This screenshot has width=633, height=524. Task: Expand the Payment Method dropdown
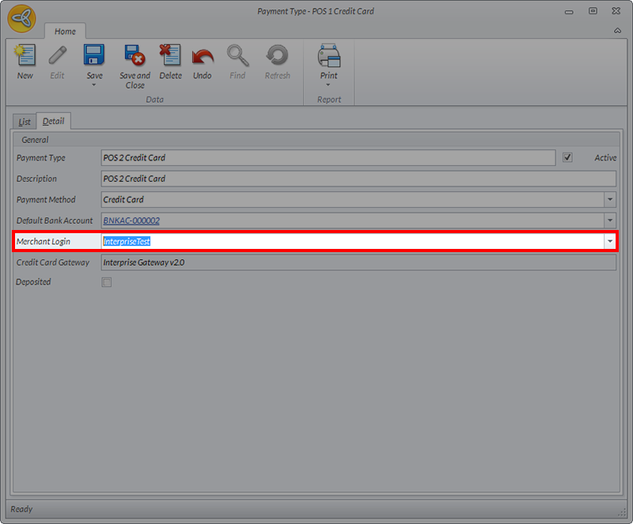click(609, 200)
